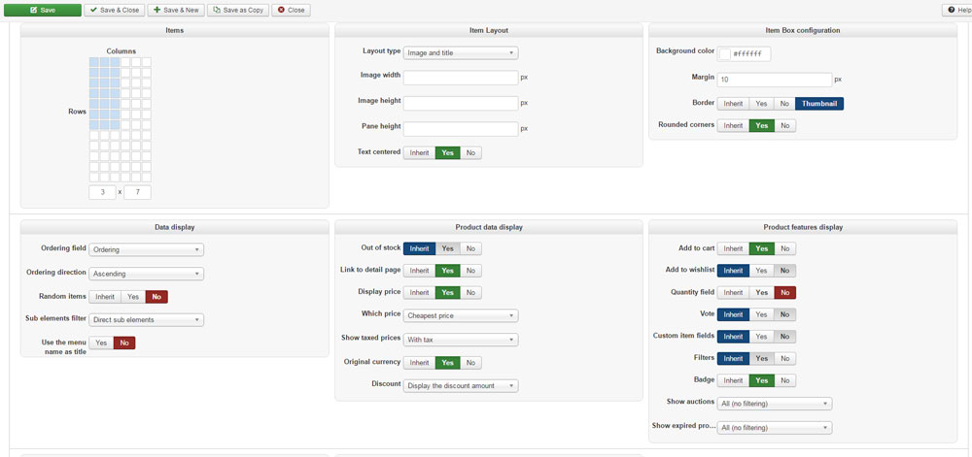972x457 pixels.
Task: Open the Help button
Action: click(x=957, y=10)
